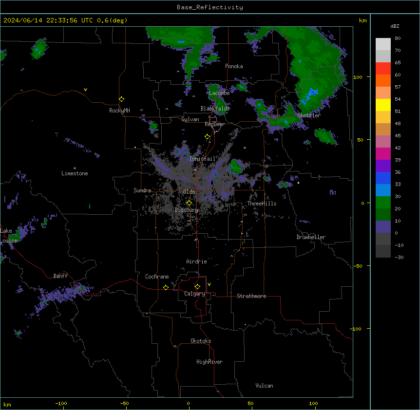The image size is (420, 410).
Task: Pick the bright yellow swatch in dBZ legend
Action: [x=383, y=105]
